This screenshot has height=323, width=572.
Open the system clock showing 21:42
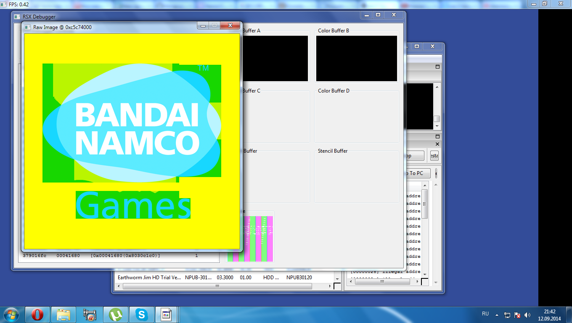[550, 315]
